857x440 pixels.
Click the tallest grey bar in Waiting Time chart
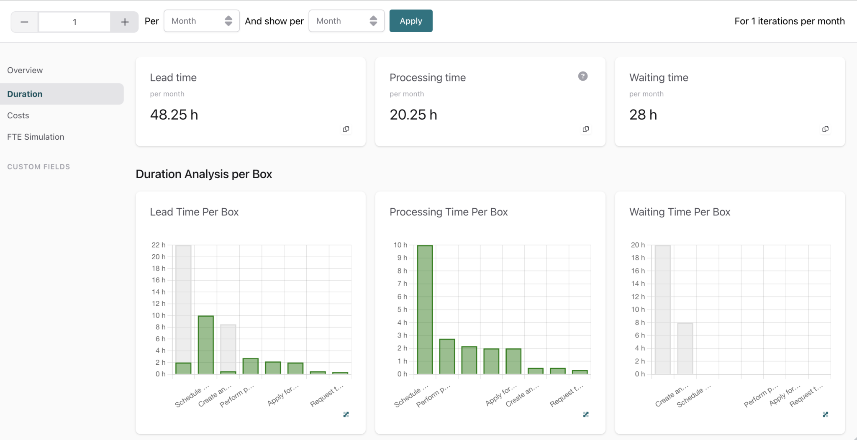click(662, 310)
